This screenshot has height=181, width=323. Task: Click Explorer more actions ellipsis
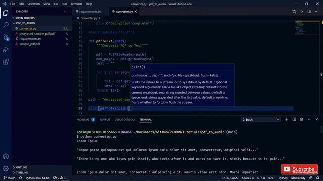point(66,11)
